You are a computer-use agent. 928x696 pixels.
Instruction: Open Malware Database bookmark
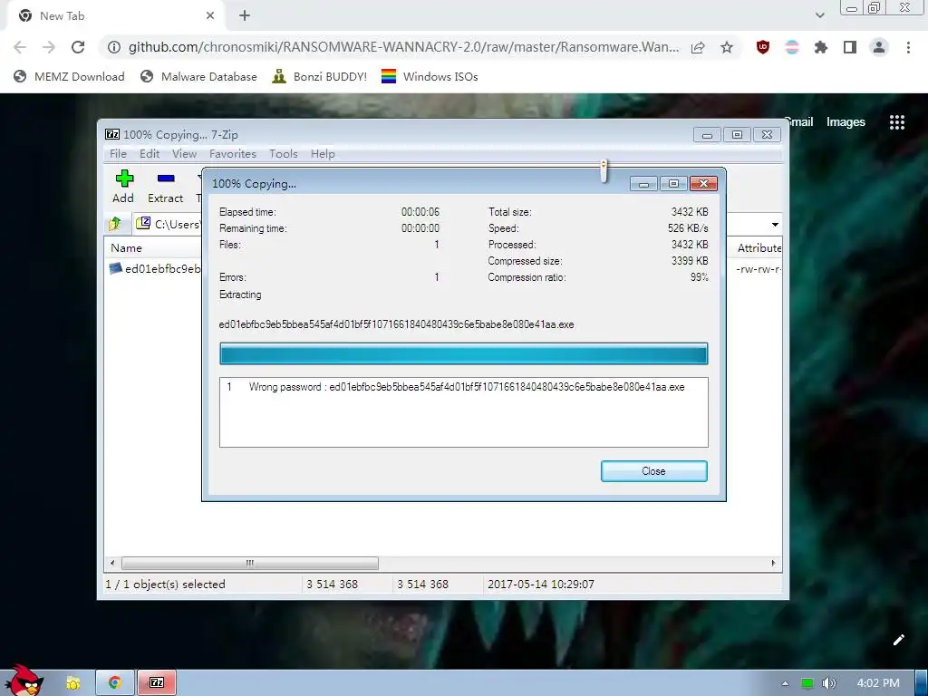click(198, 76)
